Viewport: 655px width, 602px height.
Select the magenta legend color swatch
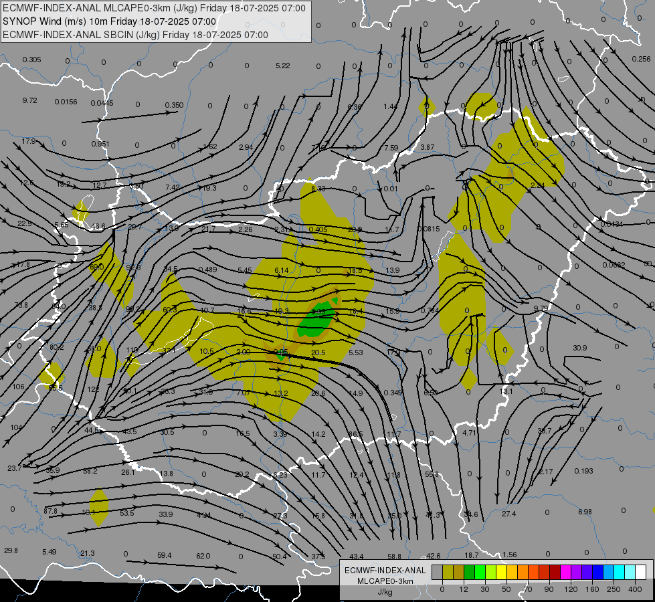(x=565, y=572)
